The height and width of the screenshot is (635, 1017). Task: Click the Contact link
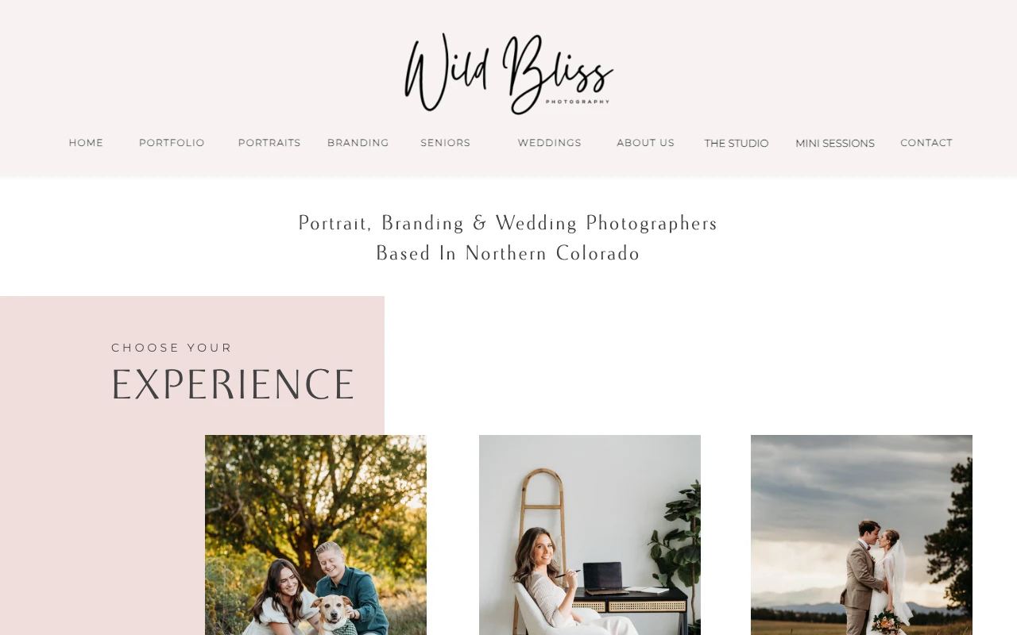point(926,143)
